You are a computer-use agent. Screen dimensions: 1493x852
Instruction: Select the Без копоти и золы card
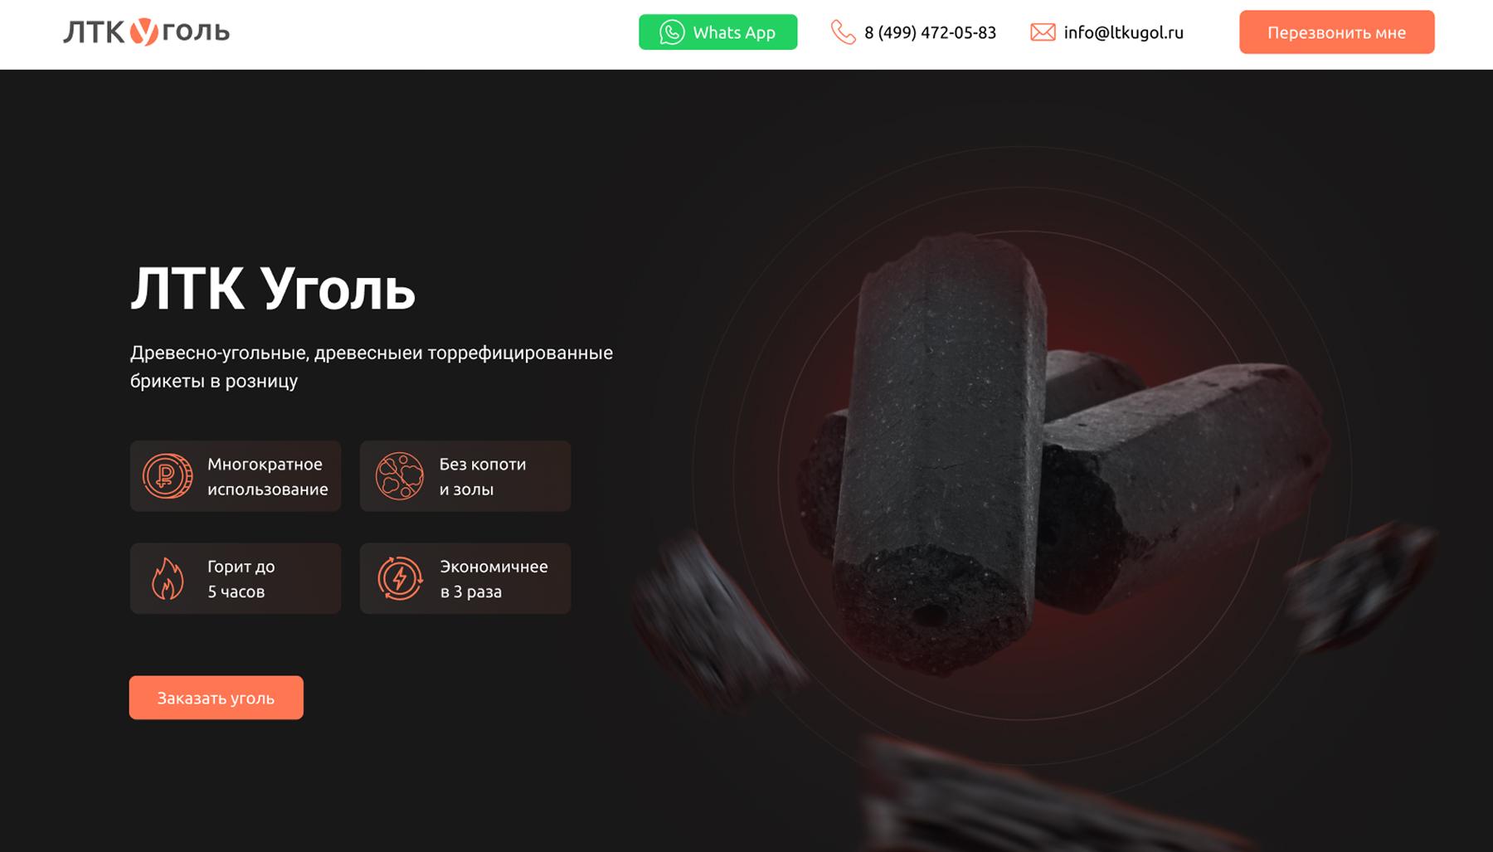pos(465,476)
